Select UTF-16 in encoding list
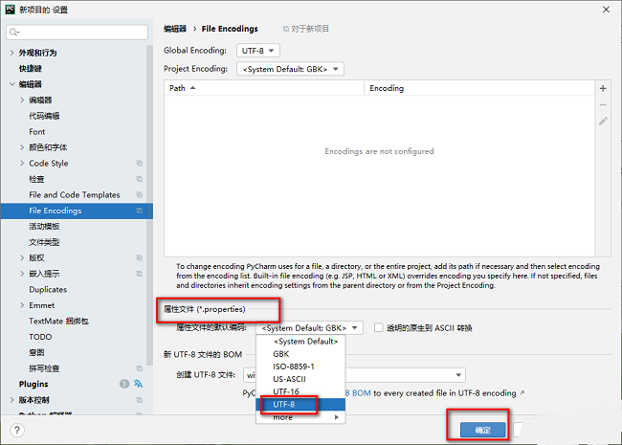 (300, 391)
